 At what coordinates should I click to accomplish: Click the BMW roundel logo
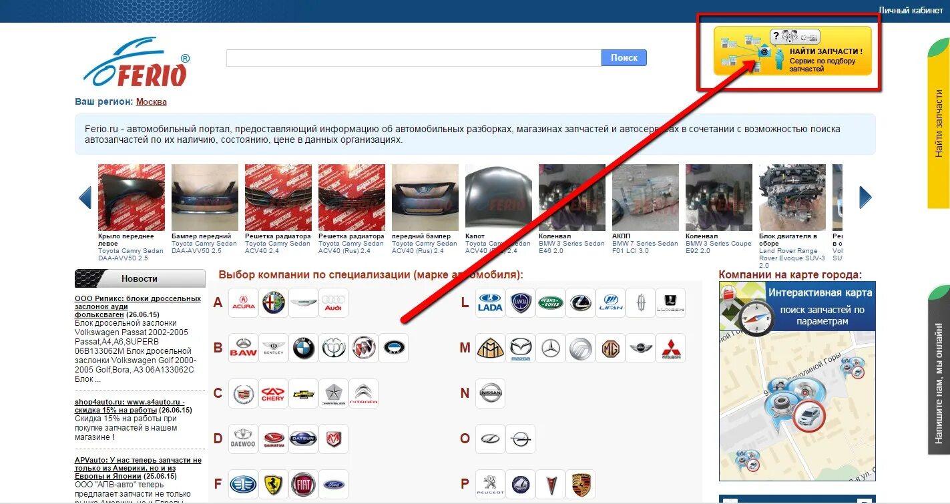[303, 348]
